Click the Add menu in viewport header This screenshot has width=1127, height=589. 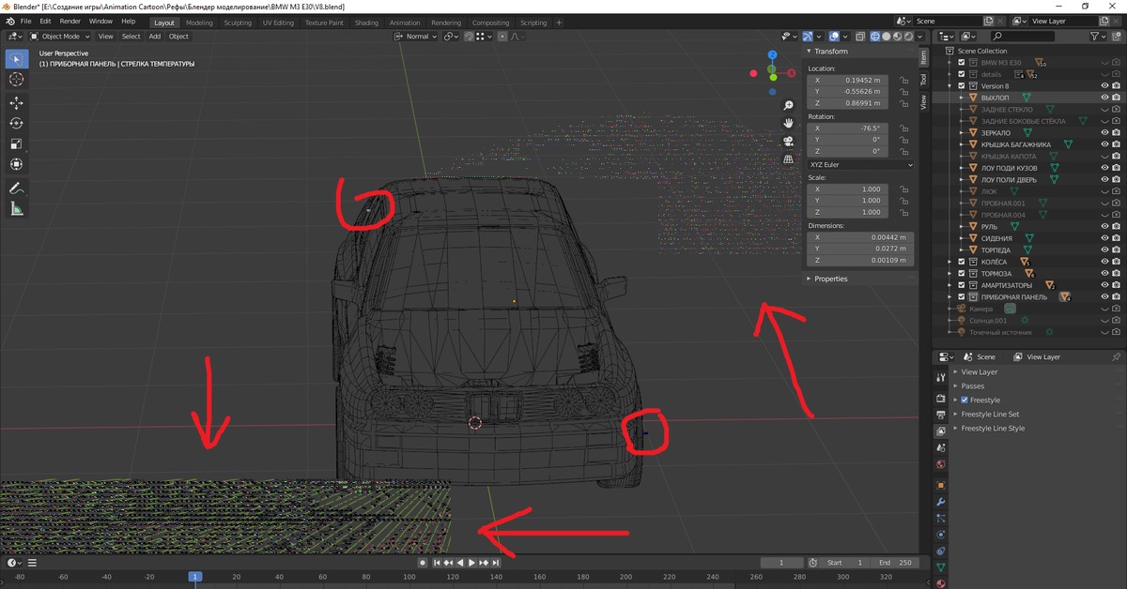[x=154, y=37]
